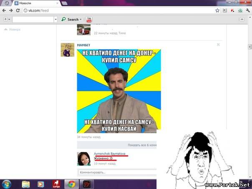Switch to Chrome in the taskbar
This screenshot has height=189, width=252.
tap(72, 184)
